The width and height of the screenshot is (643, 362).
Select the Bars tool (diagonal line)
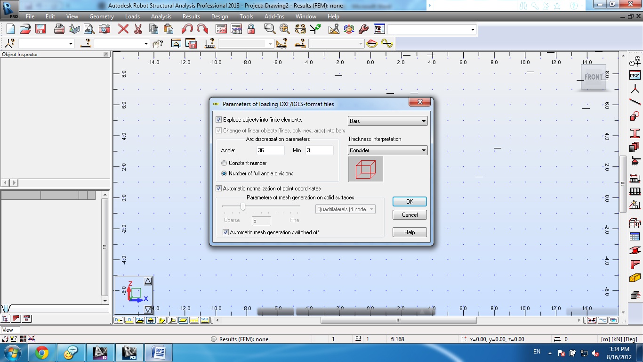(x=635, y=101)
